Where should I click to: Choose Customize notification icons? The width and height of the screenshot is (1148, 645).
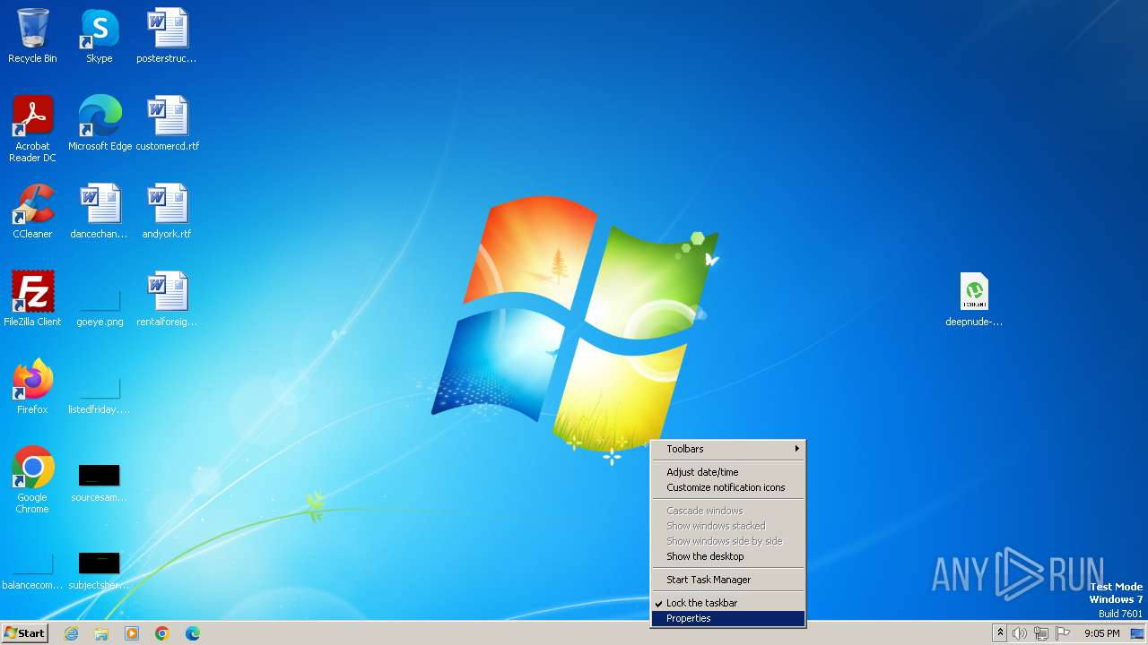[728, 487]
